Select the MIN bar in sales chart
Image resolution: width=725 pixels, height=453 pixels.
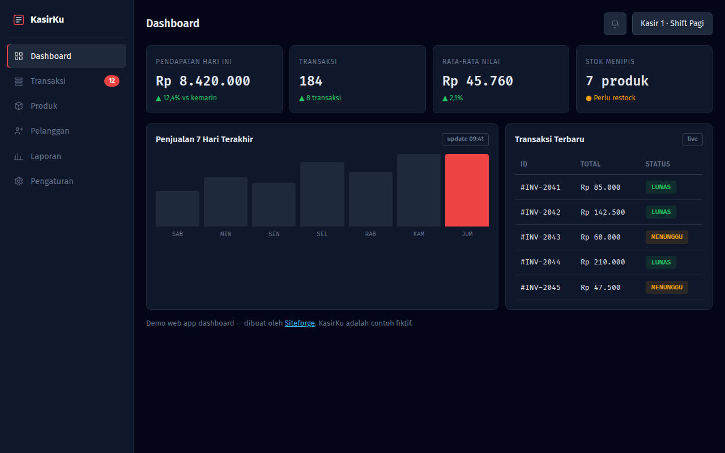(225, 202)
